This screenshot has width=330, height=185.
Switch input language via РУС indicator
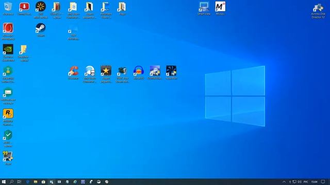pos(306,182)
